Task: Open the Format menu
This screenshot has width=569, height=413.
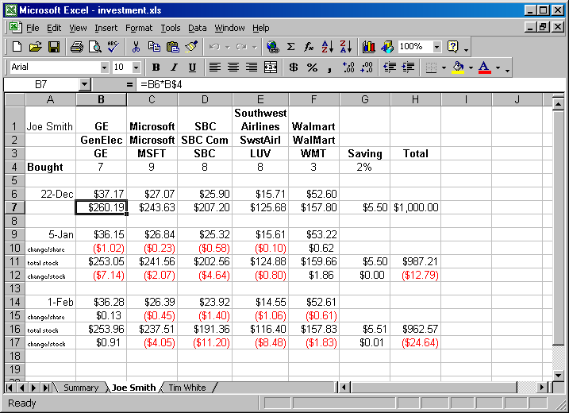Action: (x=139, y=28)
